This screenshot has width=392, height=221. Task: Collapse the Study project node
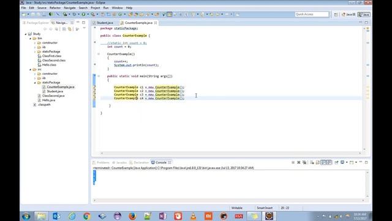[26, 34]
